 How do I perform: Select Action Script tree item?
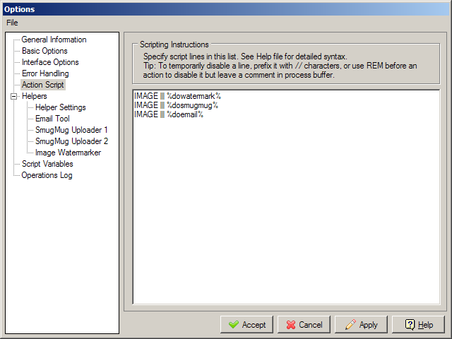click(x=42, y=85)
